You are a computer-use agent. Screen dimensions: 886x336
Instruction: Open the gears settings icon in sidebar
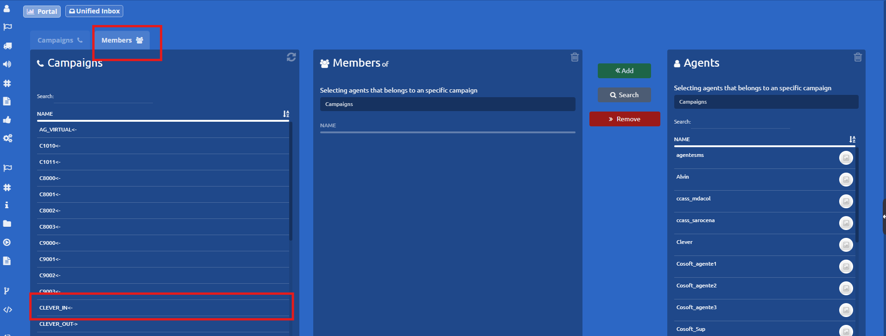(7, 138)
